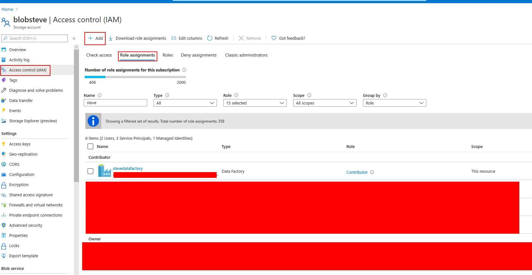Click the Edit columns icon
Image resolution: width=532 pixels, height=275 pixels.
click(x=174, y=38)
